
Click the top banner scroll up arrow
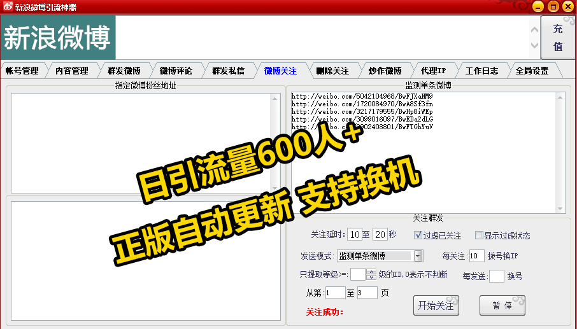tap(535, 29)
